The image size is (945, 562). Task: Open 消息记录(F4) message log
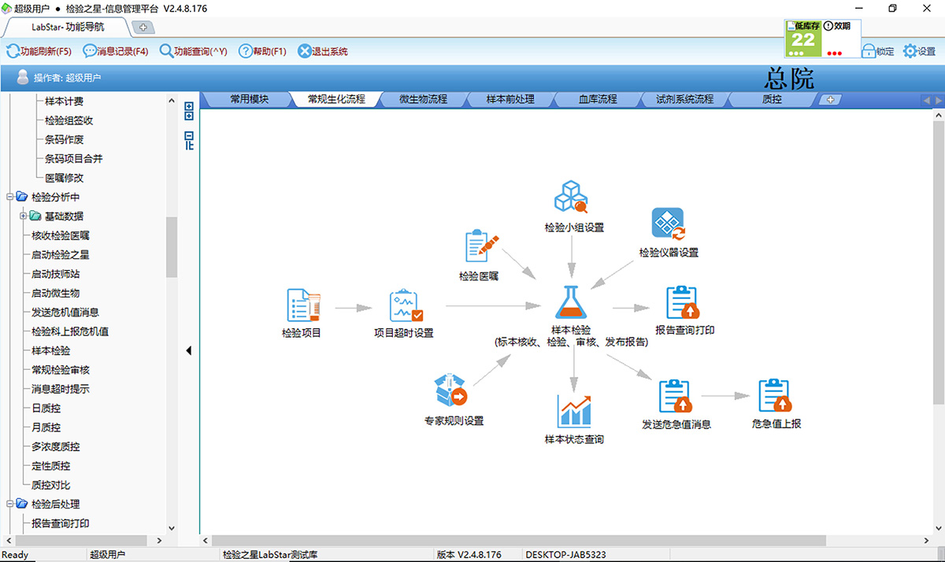pos(116,51)
